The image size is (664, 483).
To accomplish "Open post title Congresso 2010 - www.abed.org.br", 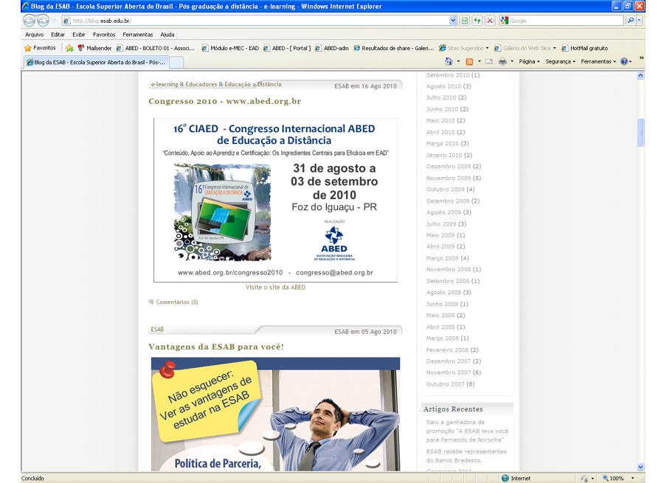I will click(x=224, y=101).
